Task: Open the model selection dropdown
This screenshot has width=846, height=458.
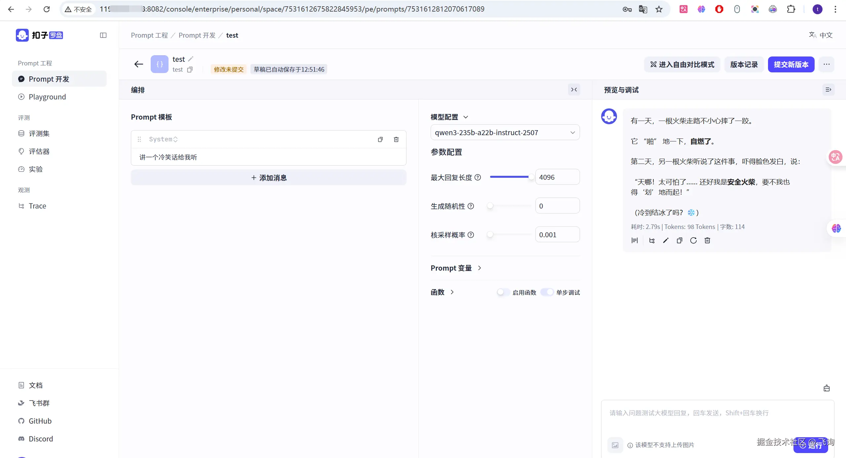Action: 505,133
